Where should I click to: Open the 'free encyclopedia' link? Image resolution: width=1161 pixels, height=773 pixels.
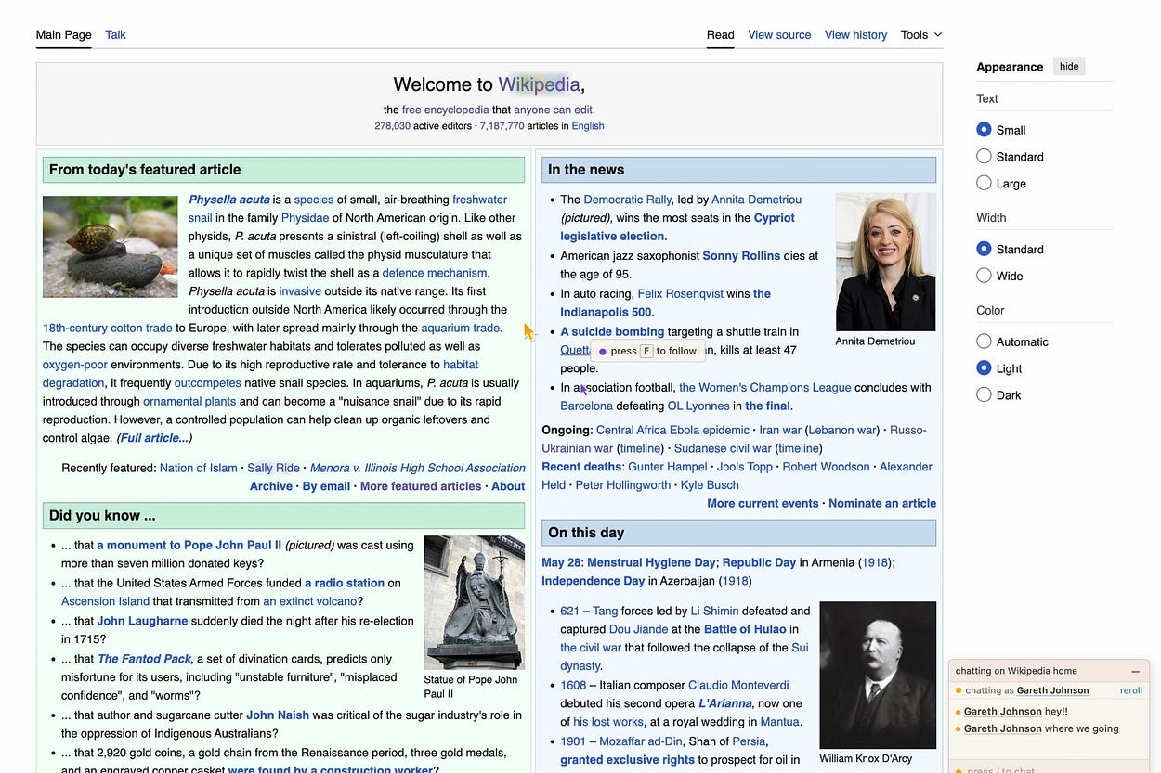click(x=445, y=110)
